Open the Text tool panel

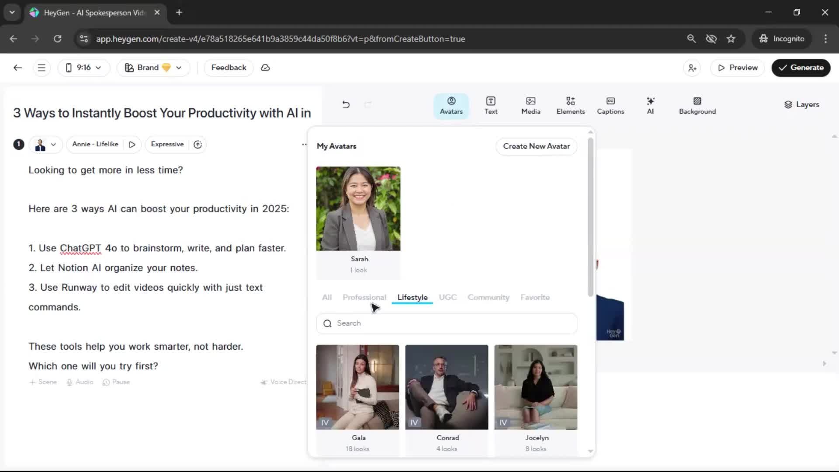[491, 105]
